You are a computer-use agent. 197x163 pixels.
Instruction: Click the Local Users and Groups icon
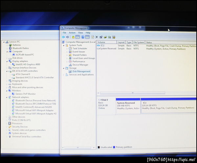(70, 58)
